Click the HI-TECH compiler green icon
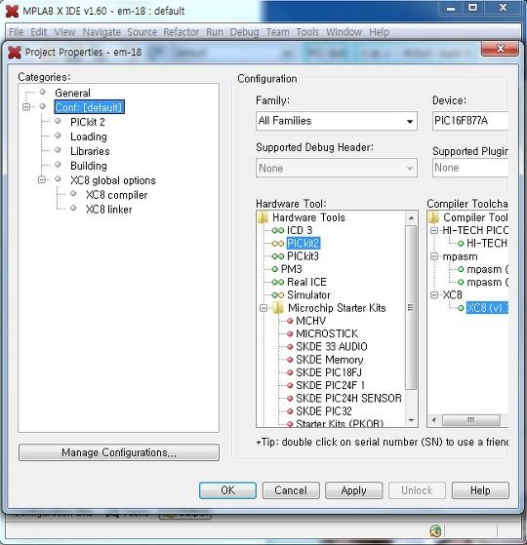The height and width of the screenshot is (545, 527). [461, 244]
